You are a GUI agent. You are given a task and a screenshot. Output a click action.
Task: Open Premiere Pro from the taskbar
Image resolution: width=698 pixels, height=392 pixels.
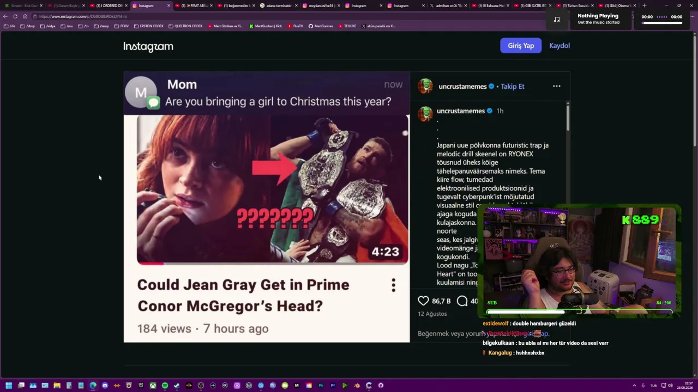click(x=333, y=385)
